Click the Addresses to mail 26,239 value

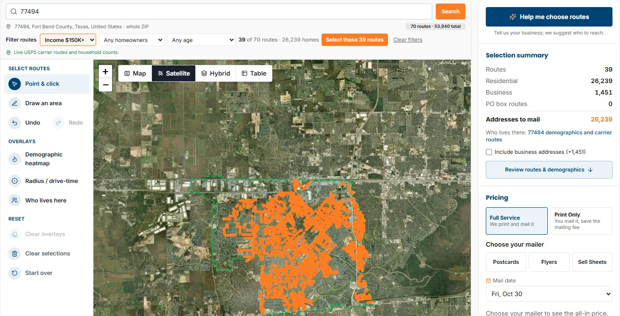tap(601, 119)
